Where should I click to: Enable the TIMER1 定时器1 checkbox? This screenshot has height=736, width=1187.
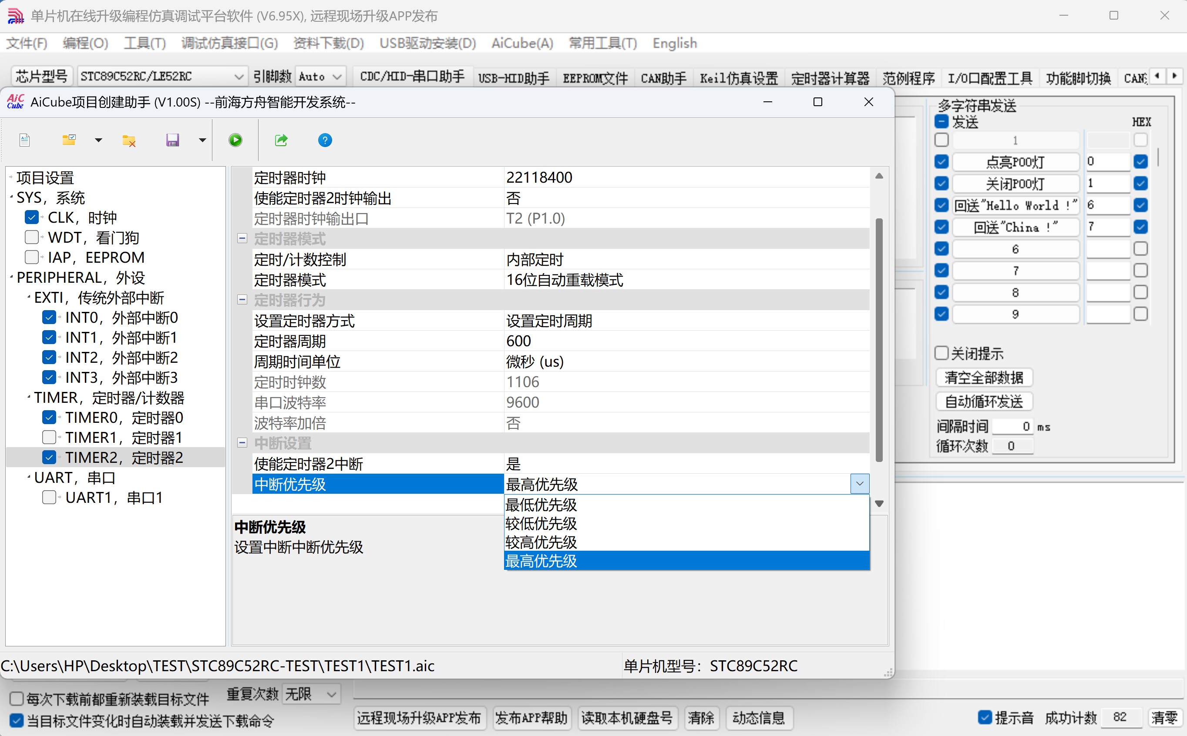tap(49, 437)
